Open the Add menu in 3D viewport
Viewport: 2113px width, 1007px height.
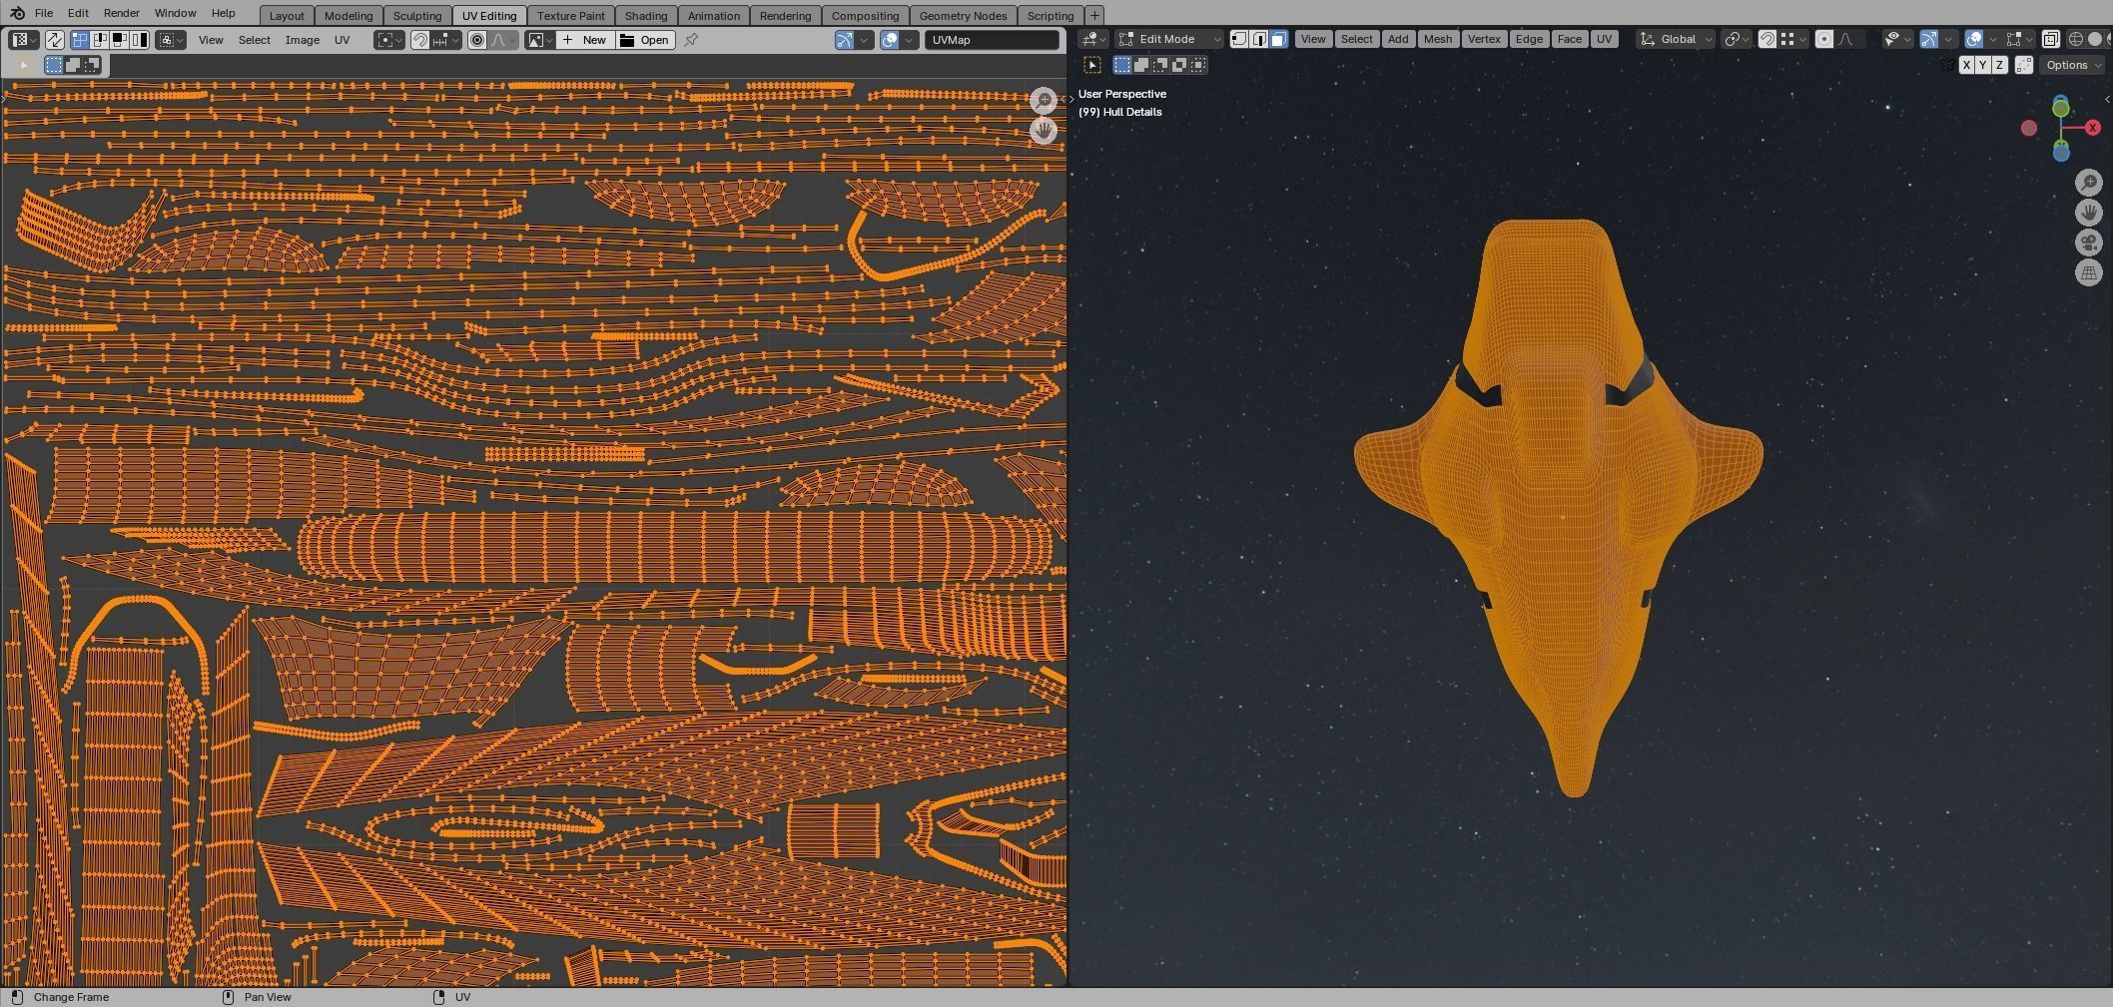[x=1398, y=39]
